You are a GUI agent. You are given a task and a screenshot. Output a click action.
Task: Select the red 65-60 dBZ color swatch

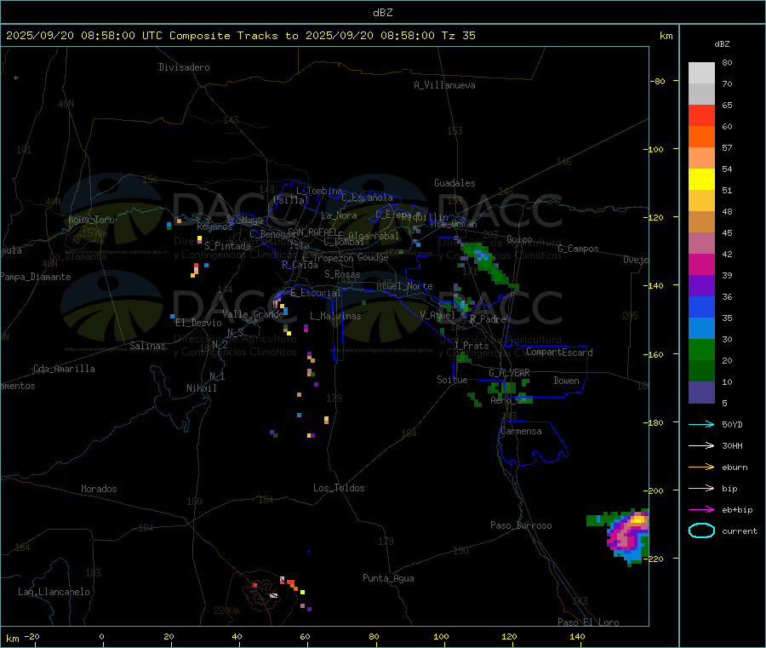click(701, 115)
